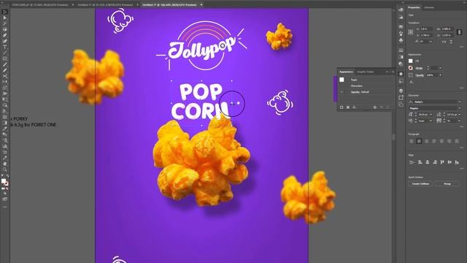Open the Color panel from the dock
This screenshot has width=467, height=263.
tap(401, 9)
